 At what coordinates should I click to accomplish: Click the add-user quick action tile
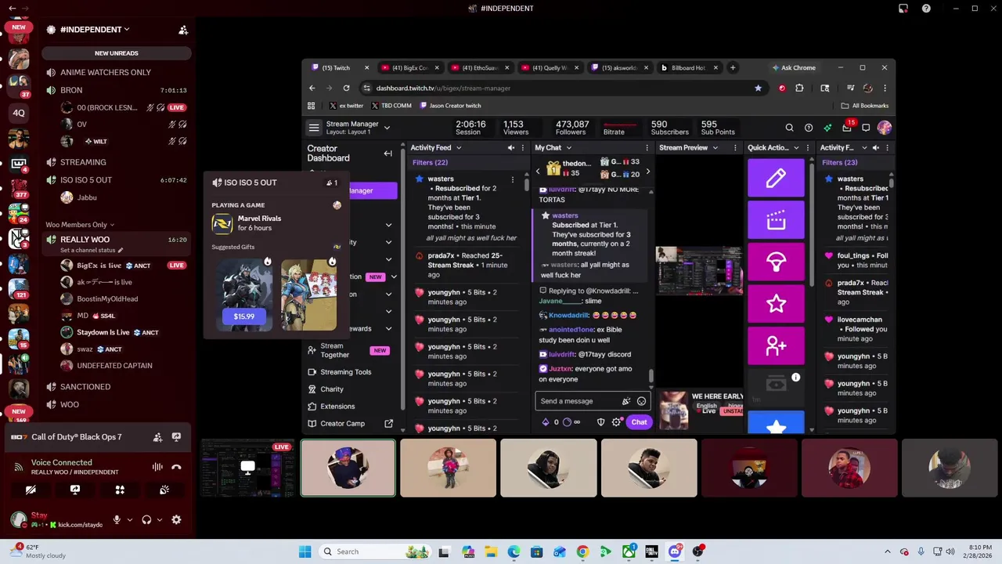click(776, 346)
